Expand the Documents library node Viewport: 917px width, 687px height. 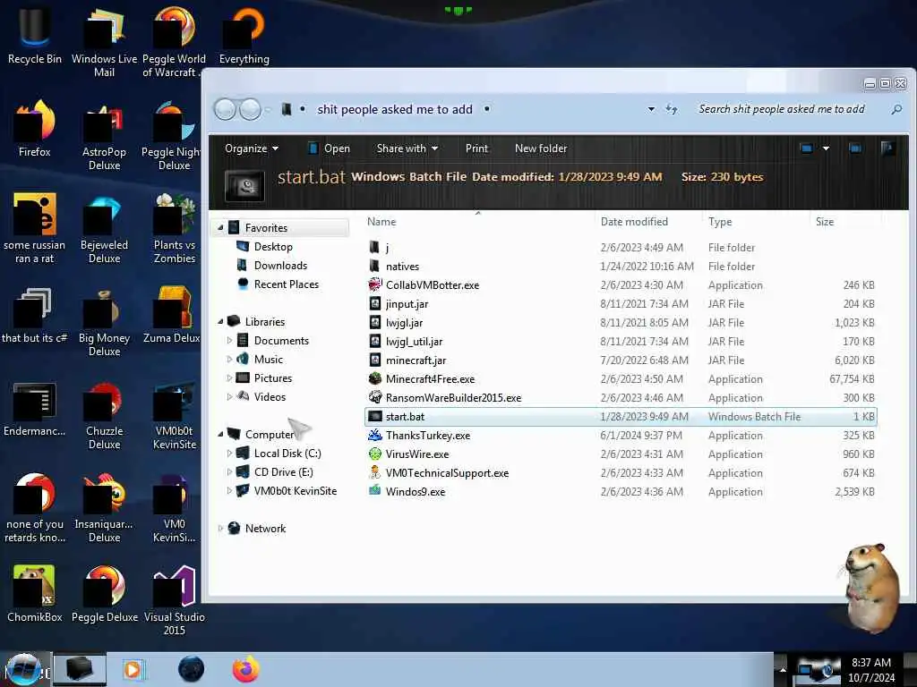click(229, 340)
